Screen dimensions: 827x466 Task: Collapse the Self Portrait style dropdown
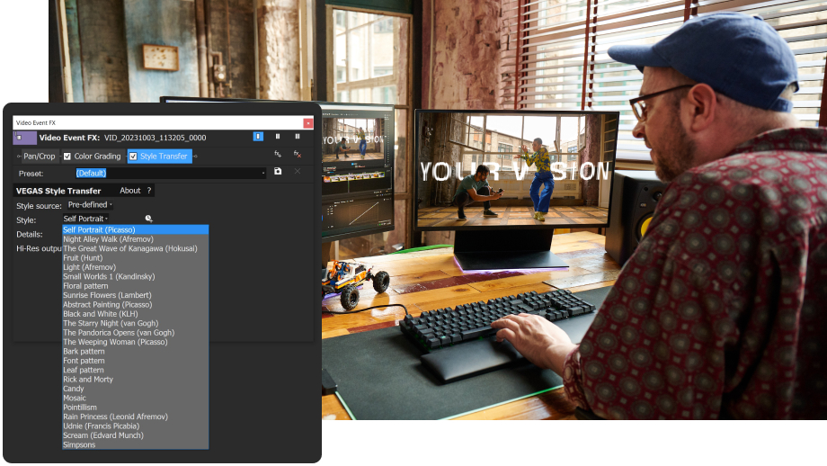pos(85,219)
